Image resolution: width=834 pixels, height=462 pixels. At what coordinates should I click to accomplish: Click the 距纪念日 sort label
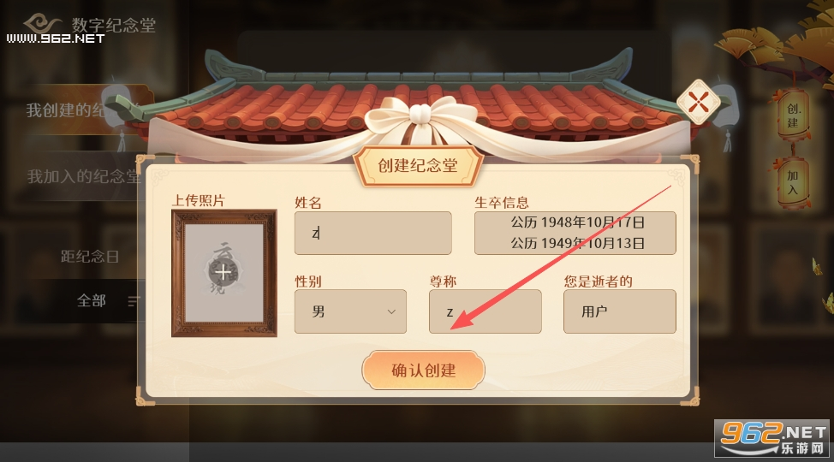pyautogui.click(x=89, y=257)
